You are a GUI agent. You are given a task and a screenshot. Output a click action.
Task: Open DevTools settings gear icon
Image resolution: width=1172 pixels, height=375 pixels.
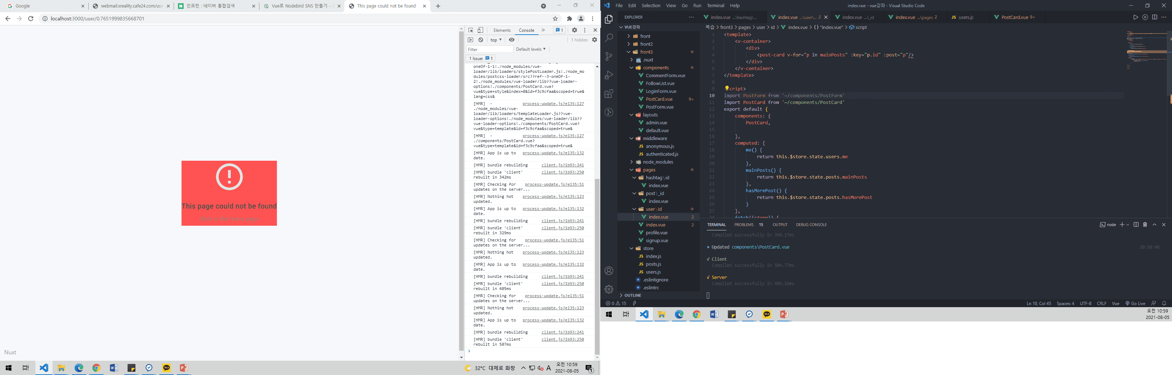(x=575, y=30)
